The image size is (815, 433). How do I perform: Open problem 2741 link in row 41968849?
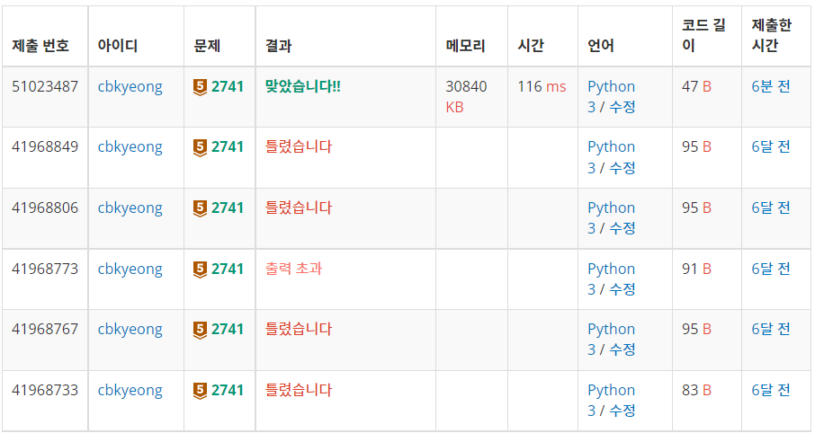click(x=228, y=147)
